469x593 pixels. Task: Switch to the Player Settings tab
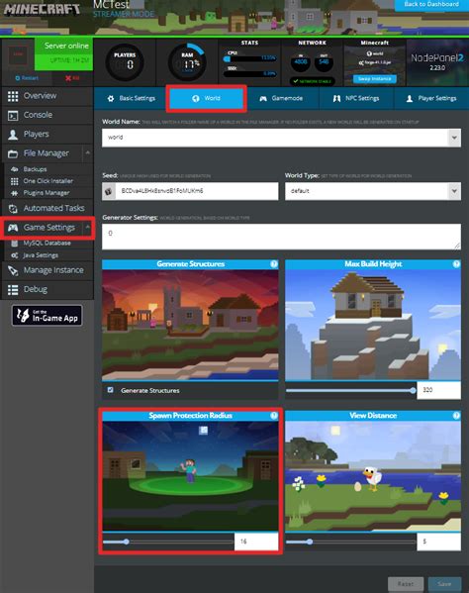[x=431, y=99]
